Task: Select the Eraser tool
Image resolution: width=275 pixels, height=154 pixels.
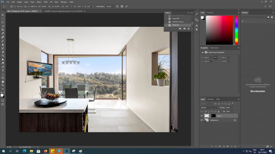Action: click(3, 52)
